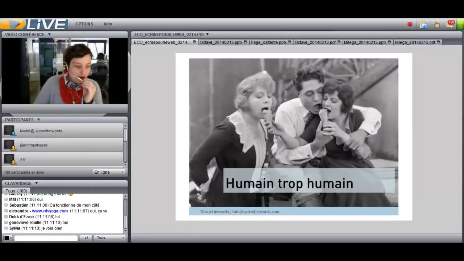The image size is (464, 261).
Task: Click into the chat message input field
Action: coord(46,238)
